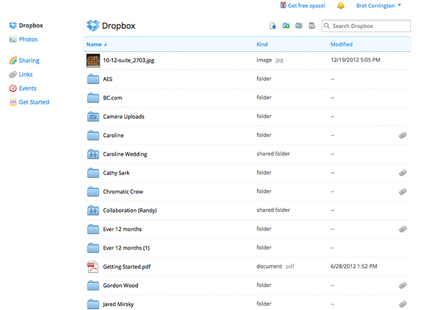Viewport: 421px width, 310px height.
Task: Click the link icon on the Cathy Sark row
Action: click(403, 172)
